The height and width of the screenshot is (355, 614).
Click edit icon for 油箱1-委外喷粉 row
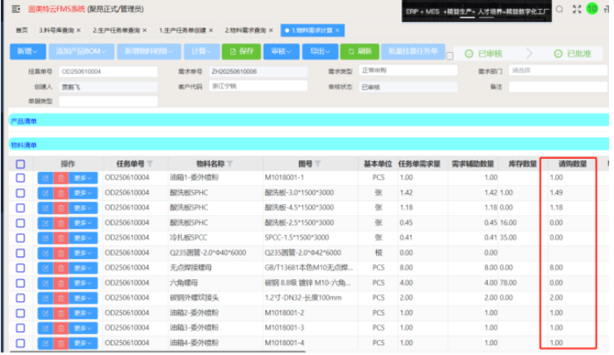(x=44, y=177)
